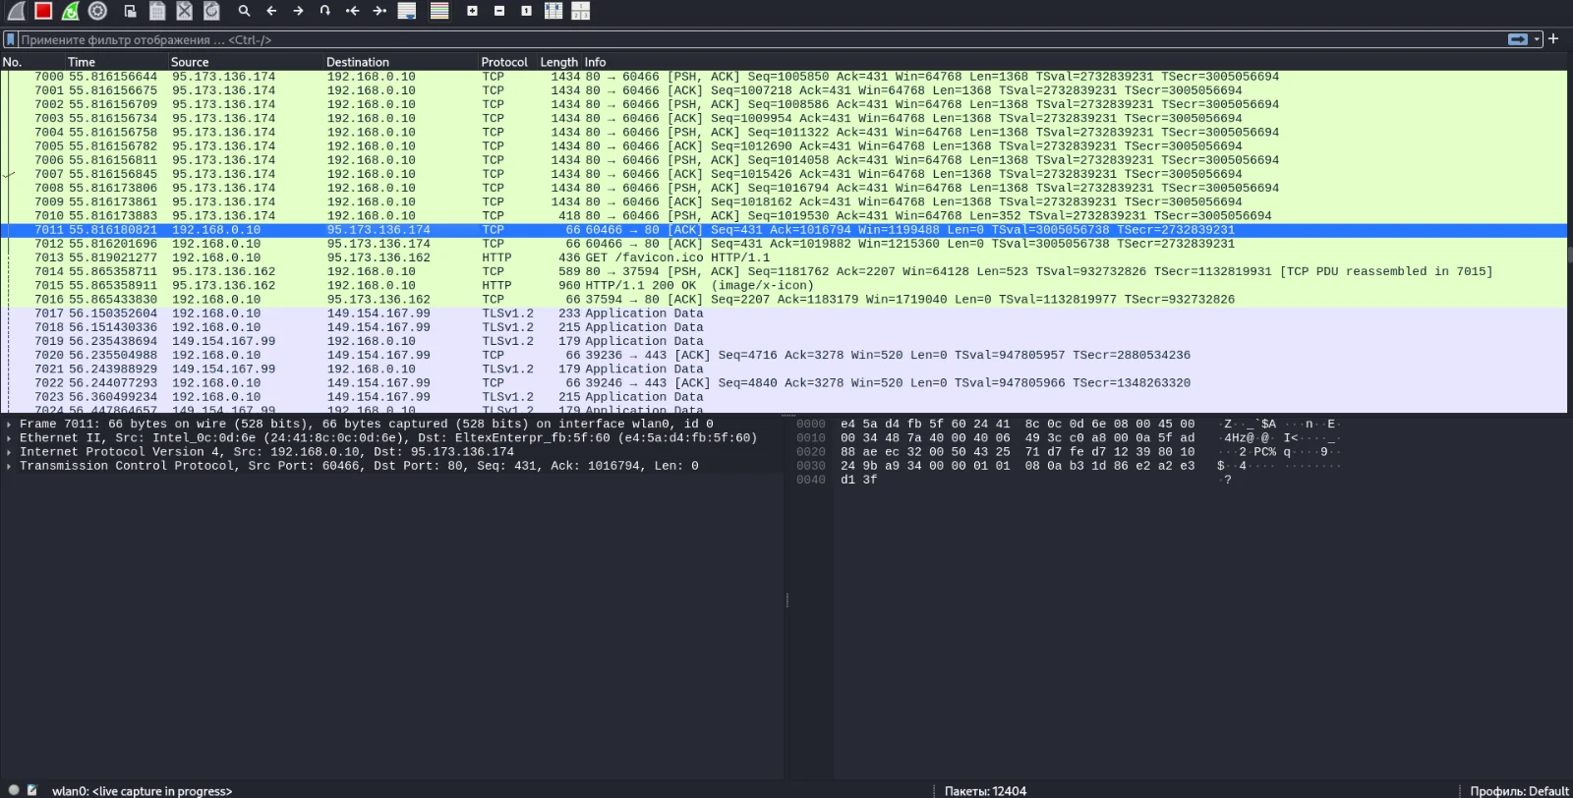
Task: Expand Frame 7011 details
Action: [9, 425]
